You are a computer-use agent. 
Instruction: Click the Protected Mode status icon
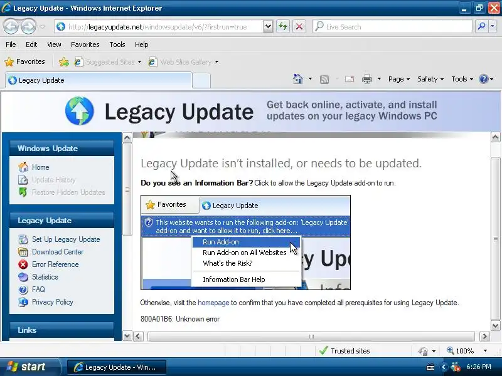[x=423, y=351]
